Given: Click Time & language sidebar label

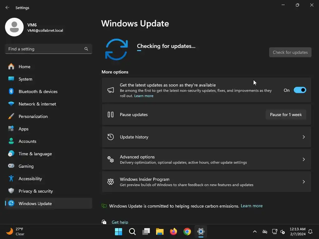Looking at the screenshot, I should point(35,154).
